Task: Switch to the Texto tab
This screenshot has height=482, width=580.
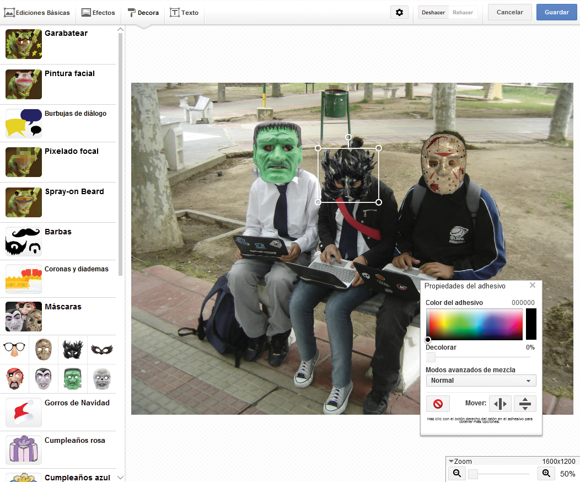Action: 184,13
